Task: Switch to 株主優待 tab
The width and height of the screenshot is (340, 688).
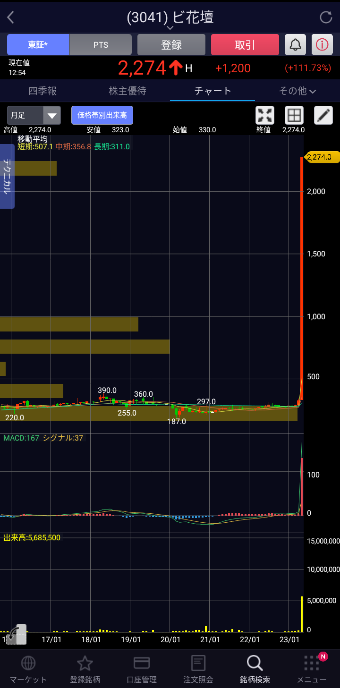Action: (x=127, y=91)
